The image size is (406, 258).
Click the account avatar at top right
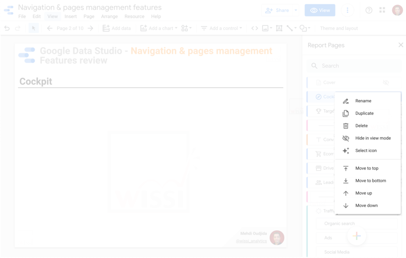(x=397, y=10)
